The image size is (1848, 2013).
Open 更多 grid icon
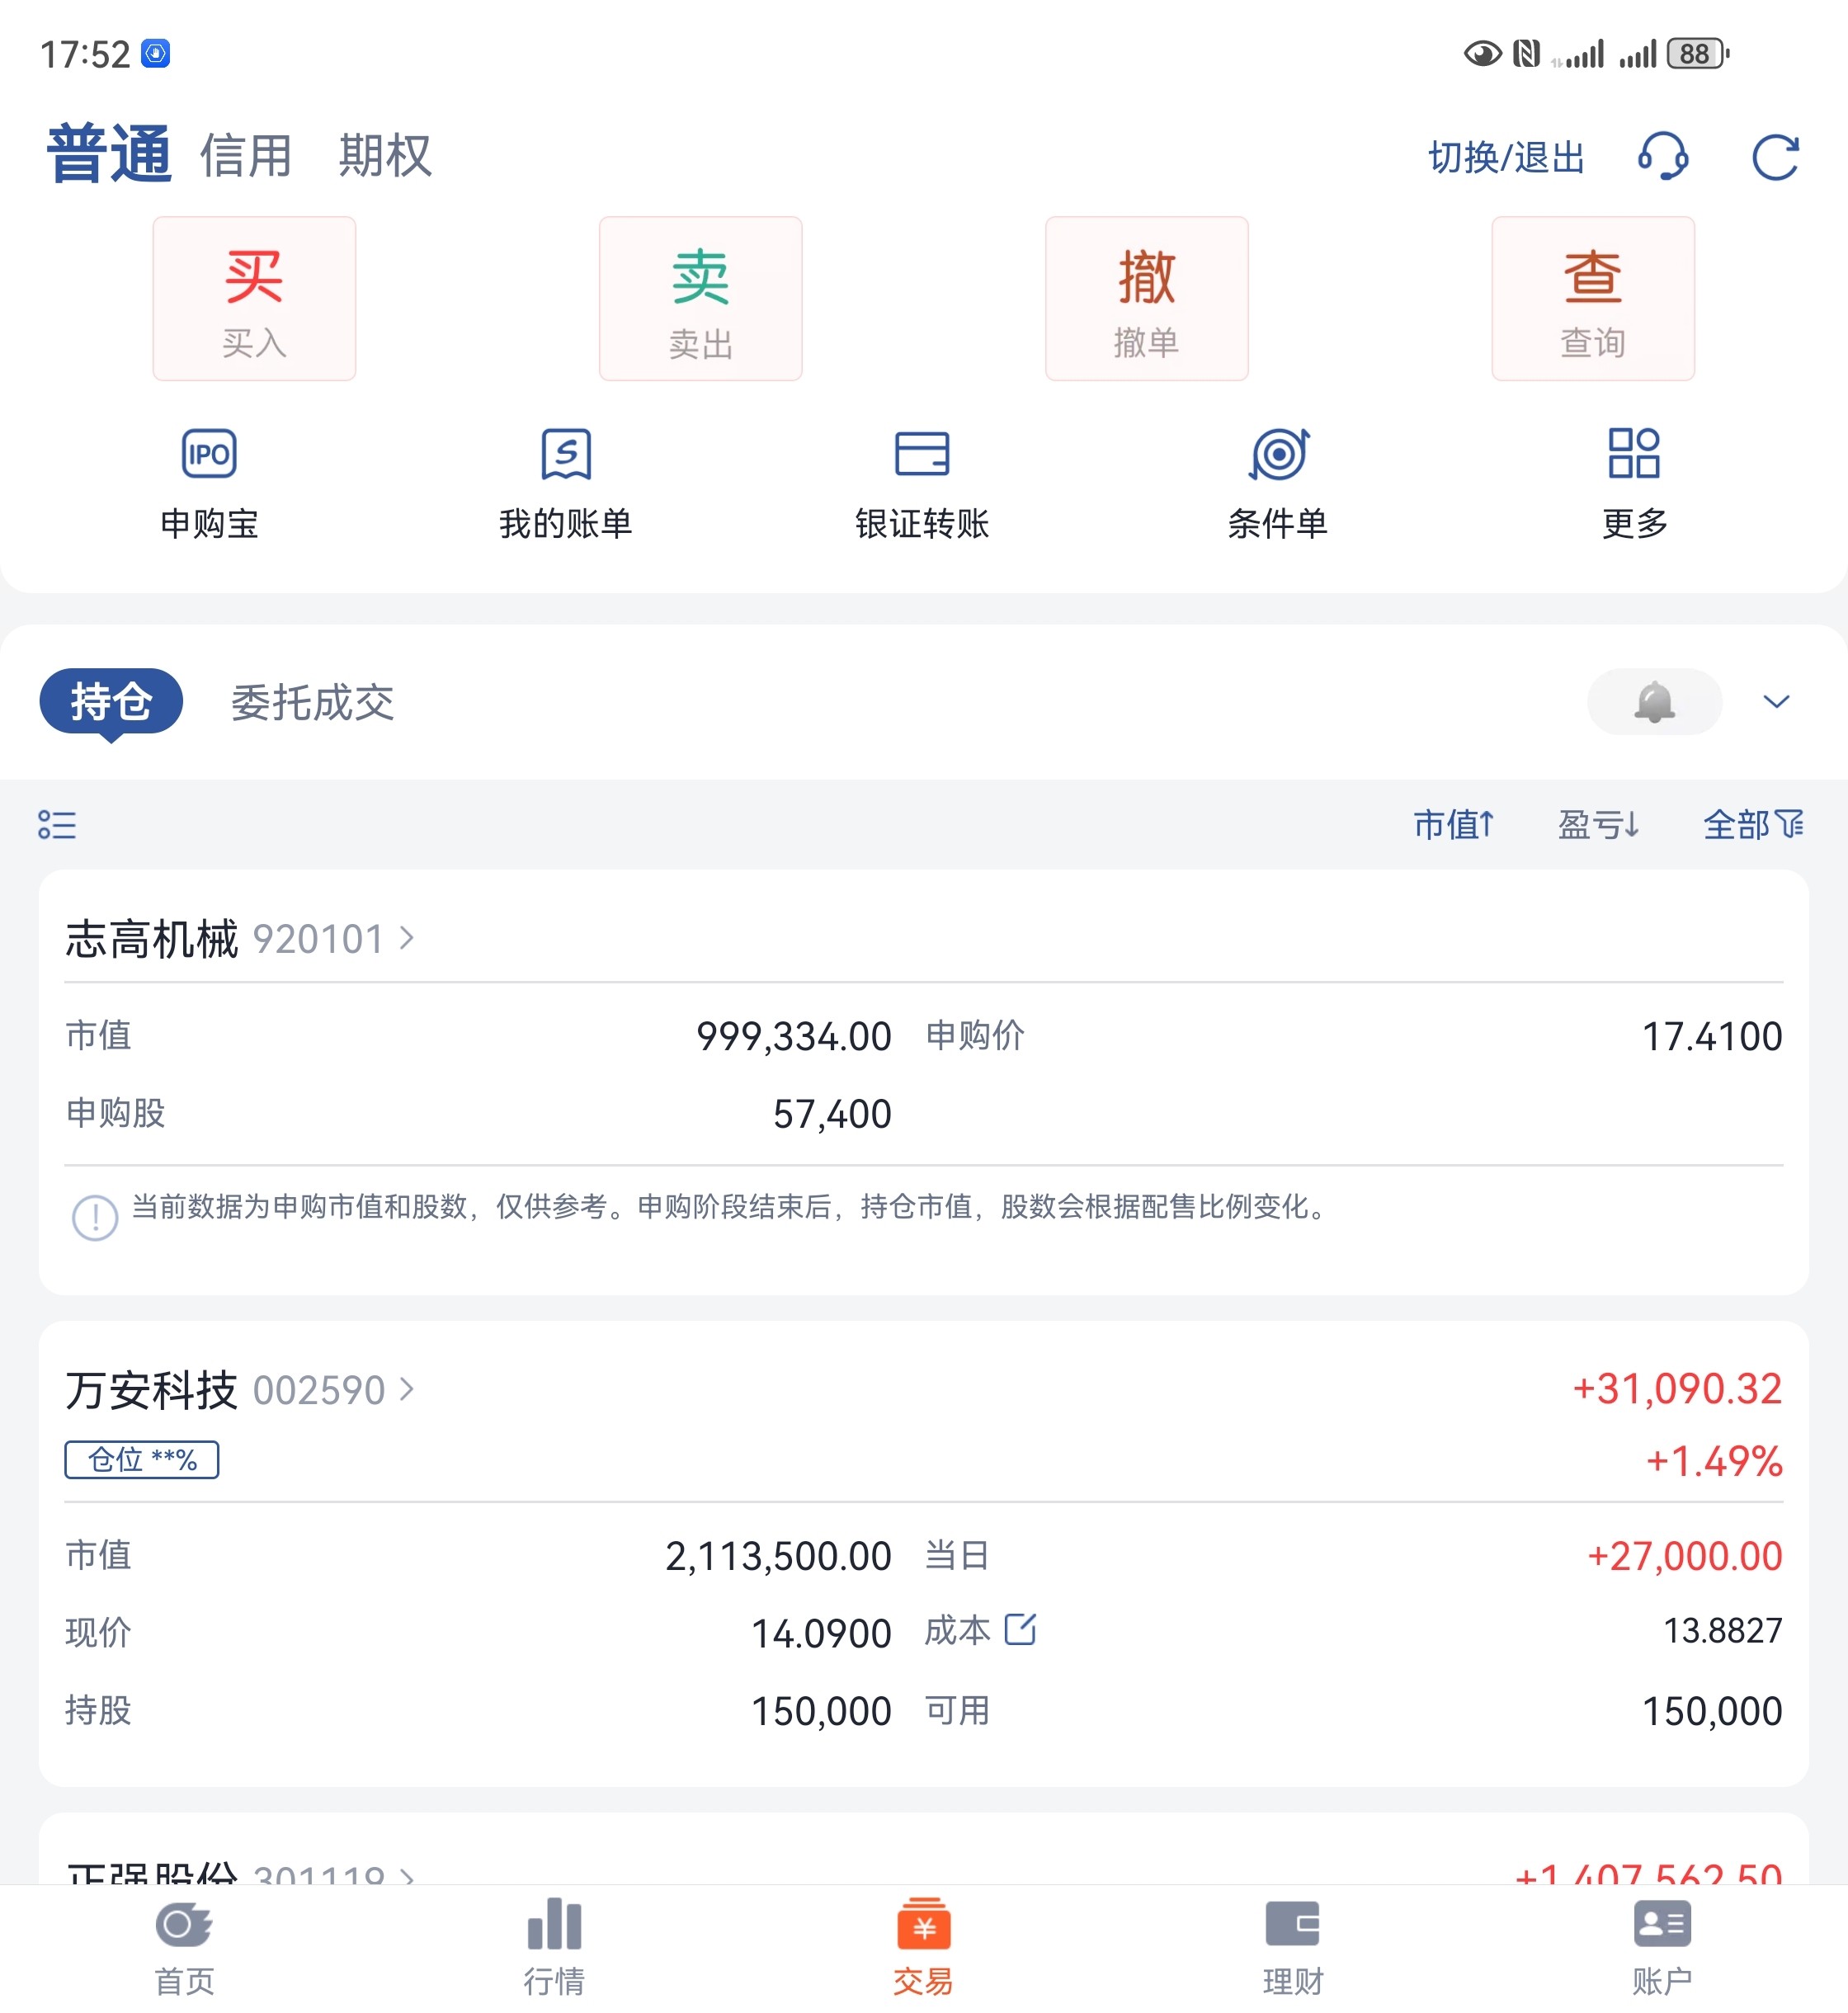click(1634, 454)
